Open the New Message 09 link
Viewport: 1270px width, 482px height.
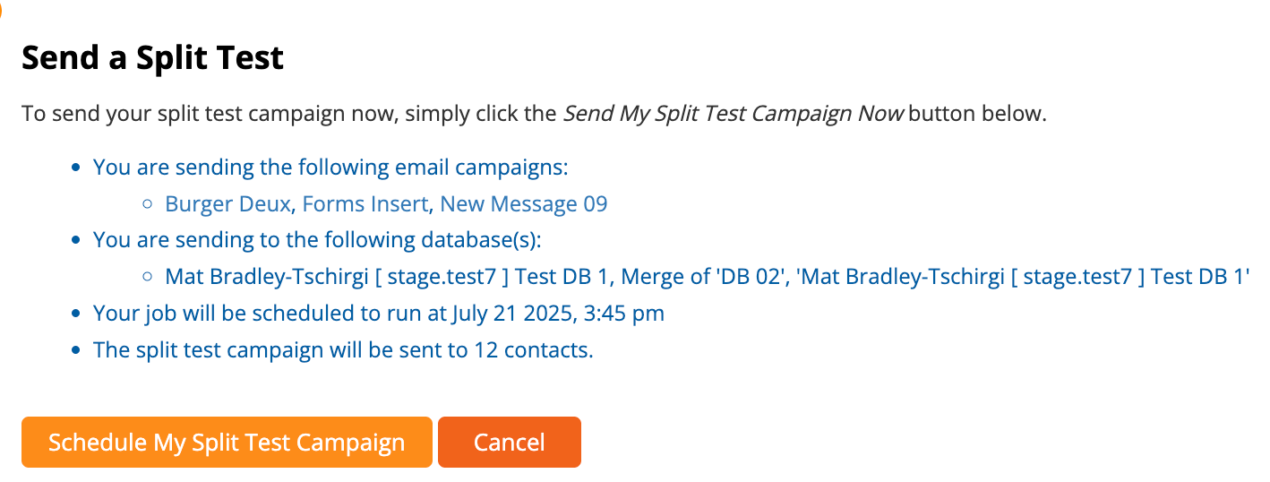click(523, 204)
